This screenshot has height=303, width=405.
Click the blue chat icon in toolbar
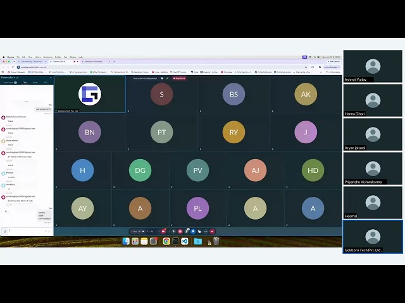coord(193,232)
